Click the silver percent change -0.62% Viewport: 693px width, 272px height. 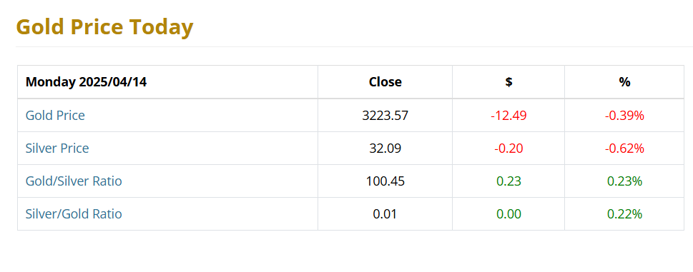point(624,148)
